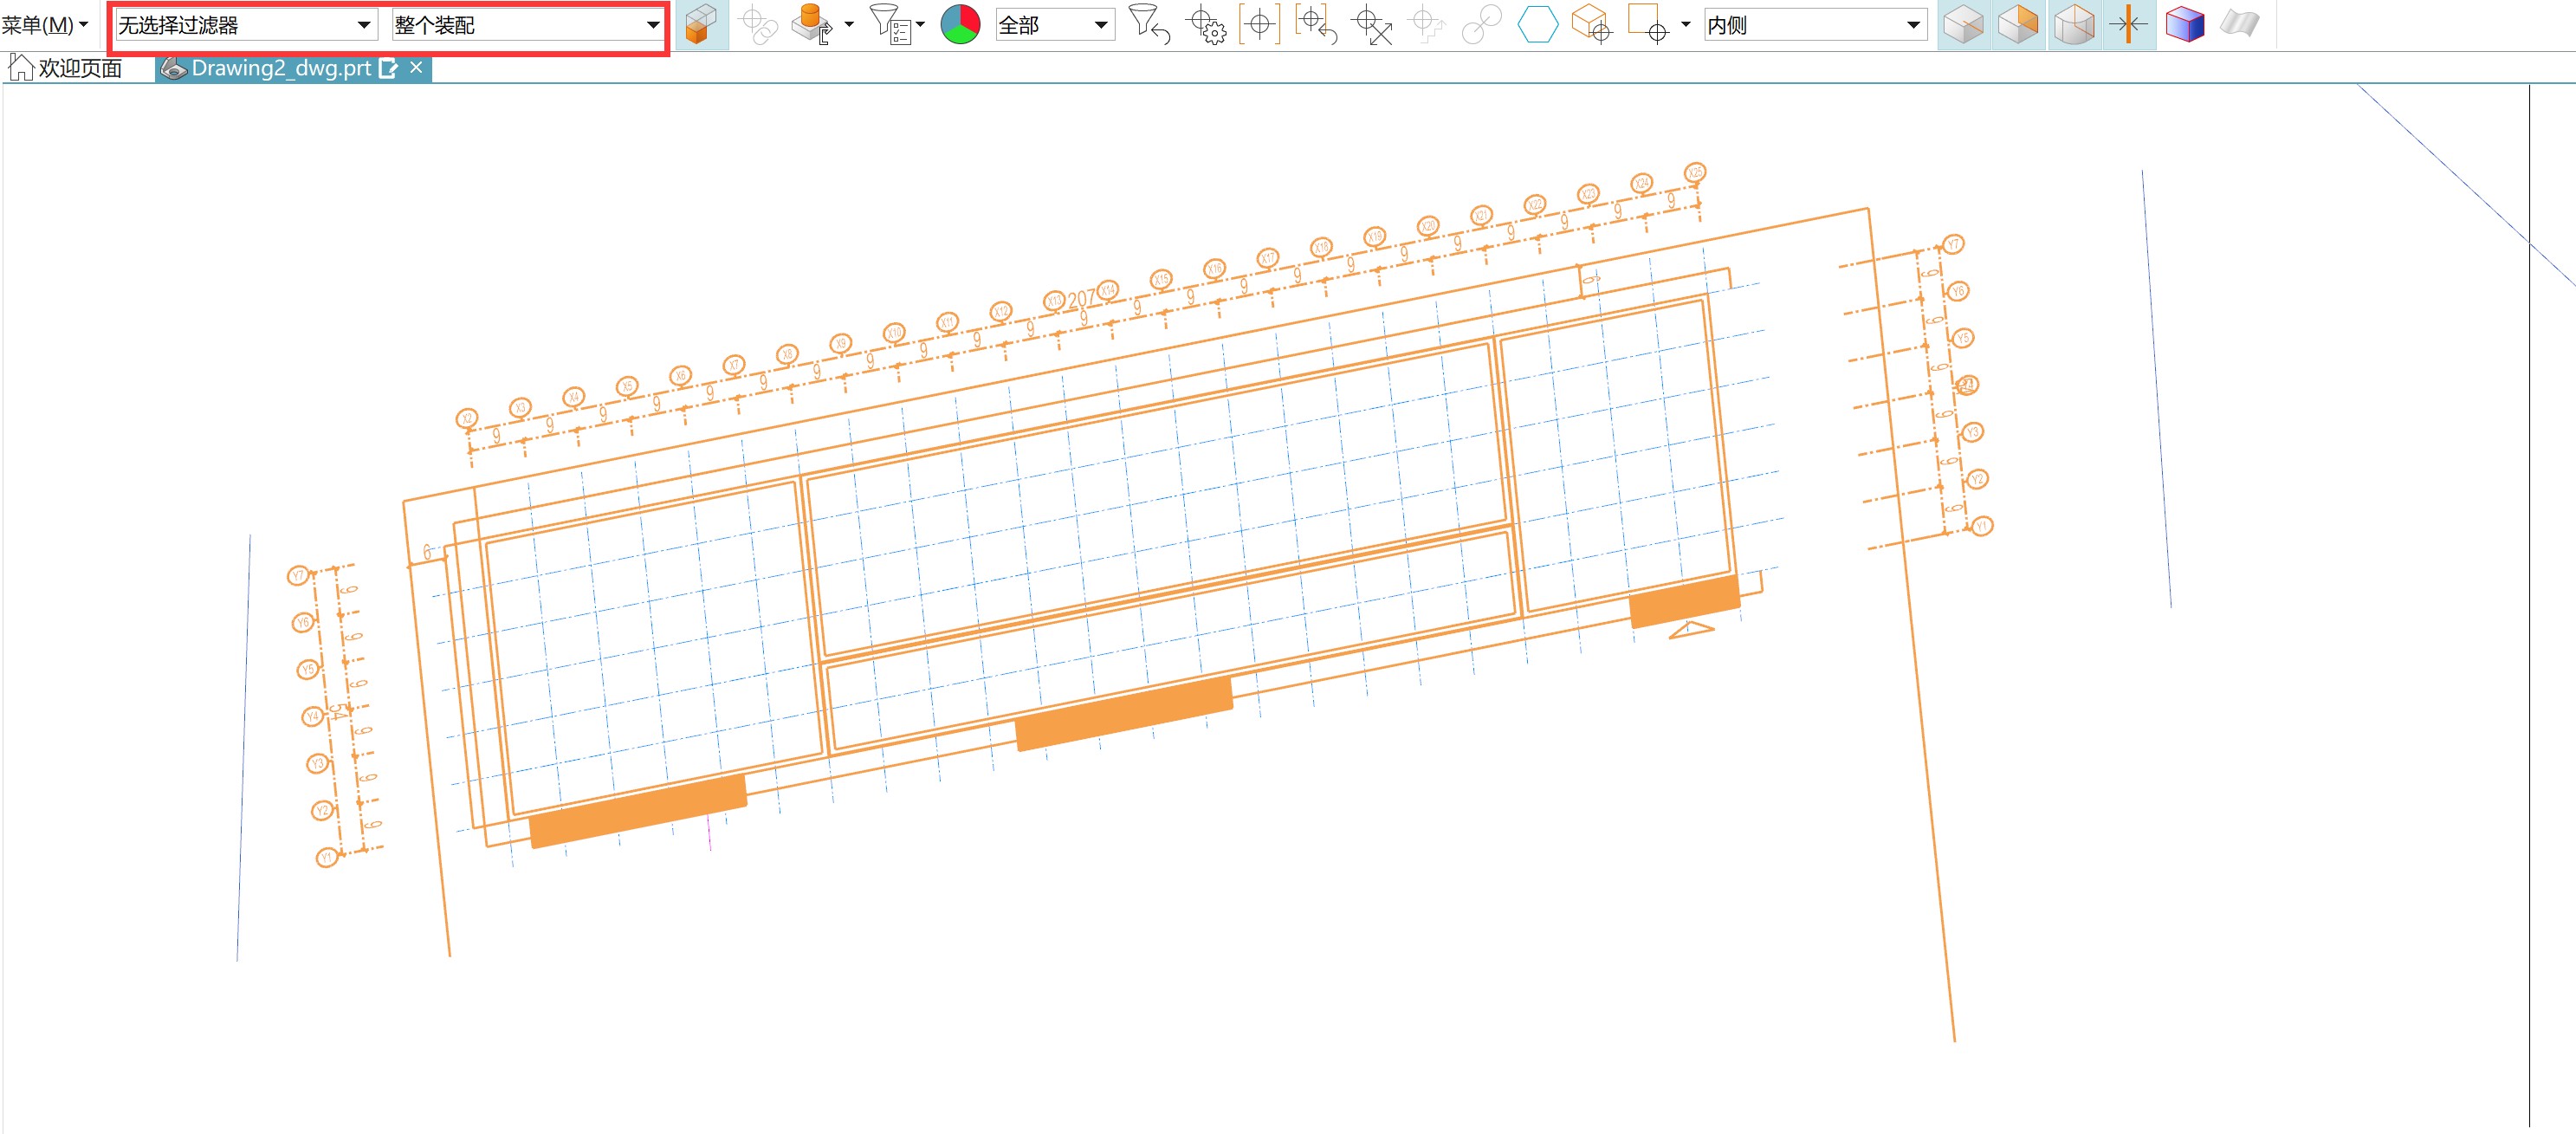This screenshot has width=2576, height=1134.
Task: Select the Drawing2_dwg.prt document tab
Action: (281, 68)
